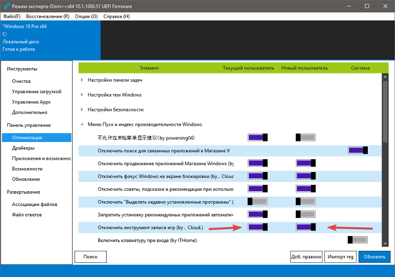395x277 pixels.
Task: Open the Опции (O) menu
Action: [x=86, y=16]
